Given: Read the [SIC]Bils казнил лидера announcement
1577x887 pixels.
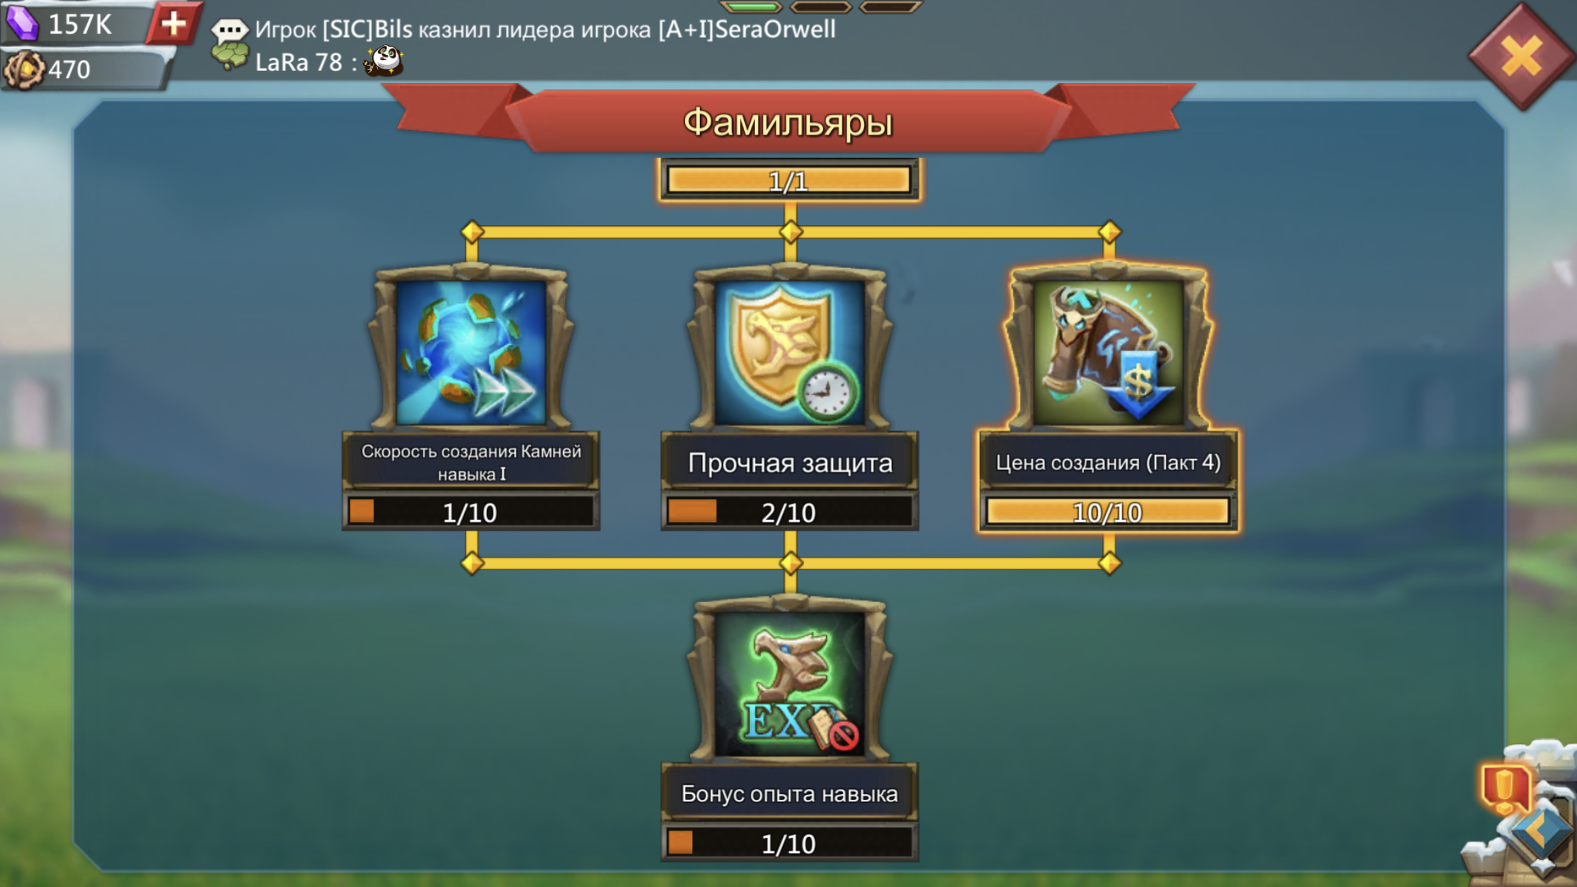Looking at the screenshot, I should [x=545, y=29].
